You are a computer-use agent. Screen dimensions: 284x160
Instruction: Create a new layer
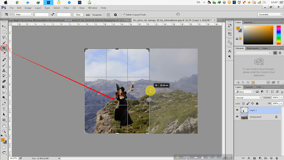point(271,158)
